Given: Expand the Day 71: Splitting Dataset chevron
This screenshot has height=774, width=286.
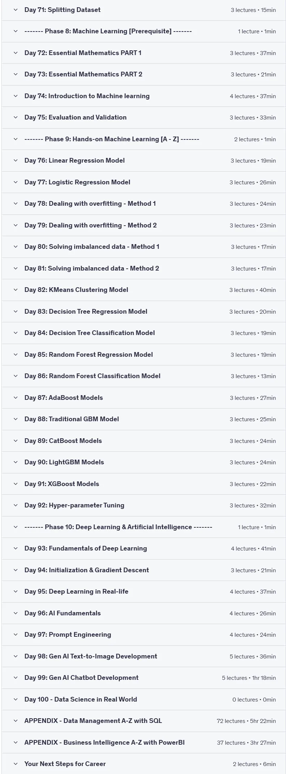Looking at the screenshot, I should tap(16, 10).
